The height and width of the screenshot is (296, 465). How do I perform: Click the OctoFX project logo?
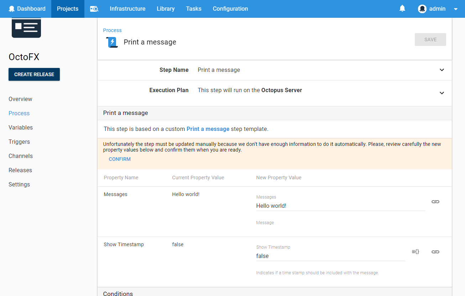tap(26, 27)
